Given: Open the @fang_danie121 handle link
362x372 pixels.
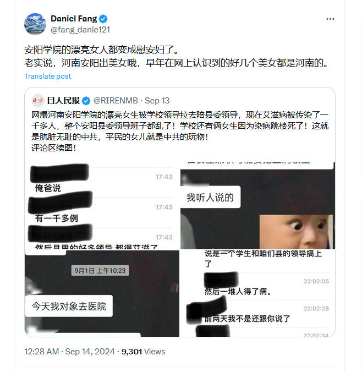Looking at the screenshot, I should (80, 30).
